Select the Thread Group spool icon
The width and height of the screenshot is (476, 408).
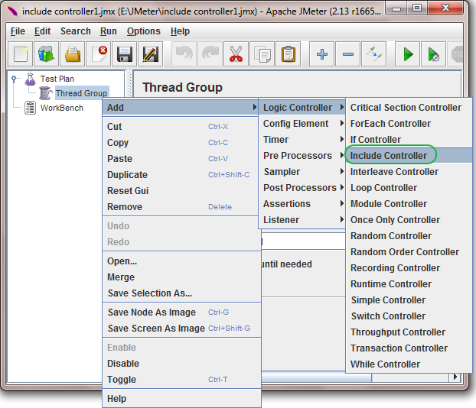(46, 93)
